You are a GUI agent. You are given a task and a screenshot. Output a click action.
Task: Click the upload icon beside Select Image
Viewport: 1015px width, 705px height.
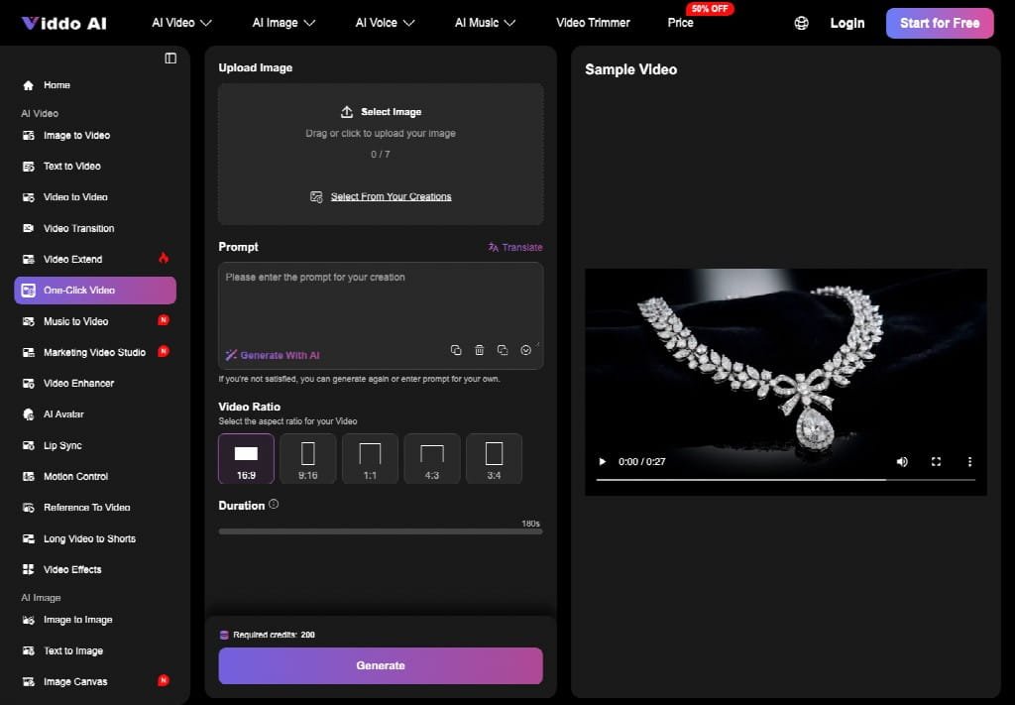pos(347,112)
